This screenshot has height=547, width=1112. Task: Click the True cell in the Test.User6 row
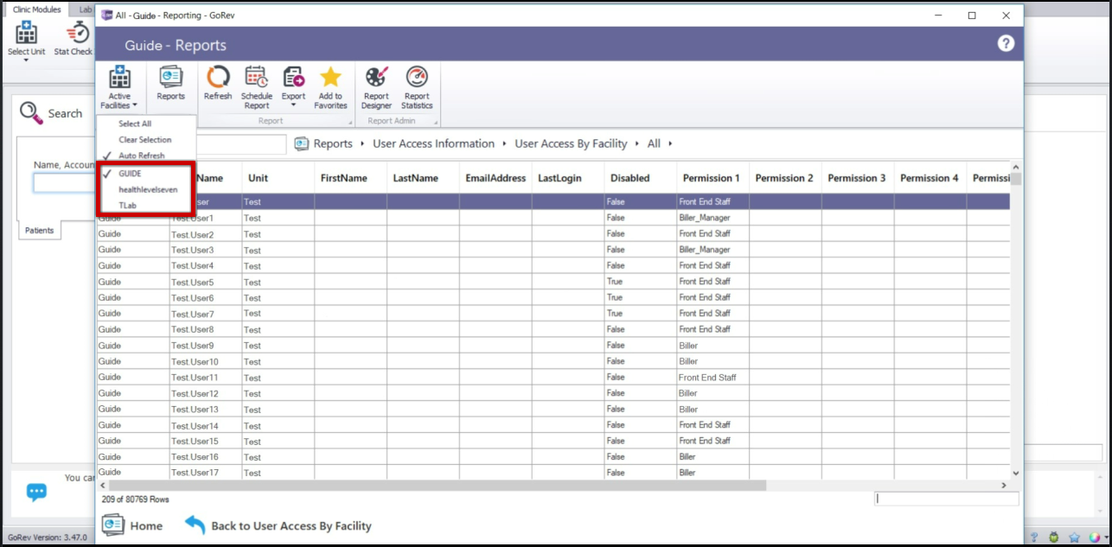point(640,297)
